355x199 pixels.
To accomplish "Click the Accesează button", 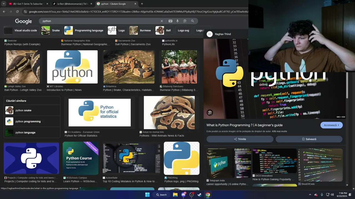I will [x=331, y=125].
